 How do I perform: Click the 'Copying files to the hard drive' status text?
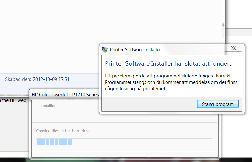coord(66,131)
